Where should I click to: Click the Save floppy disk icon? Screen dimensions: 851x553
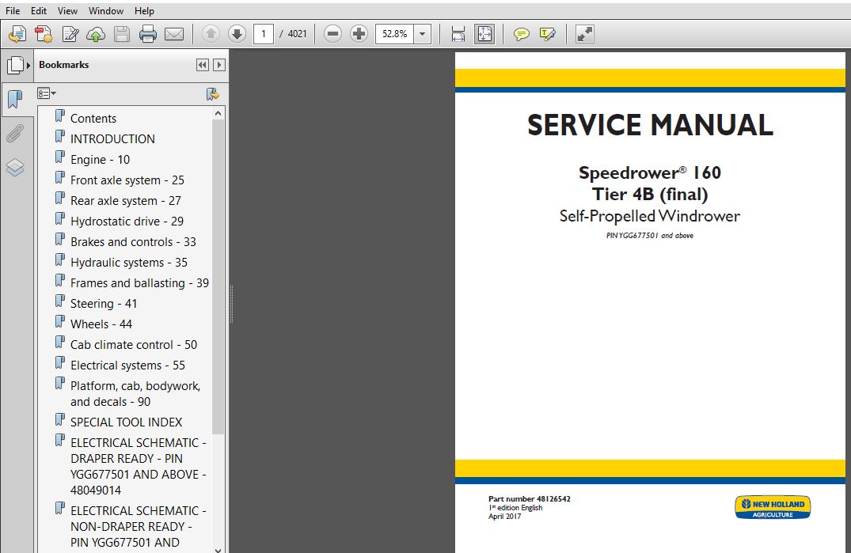point(122,34)
